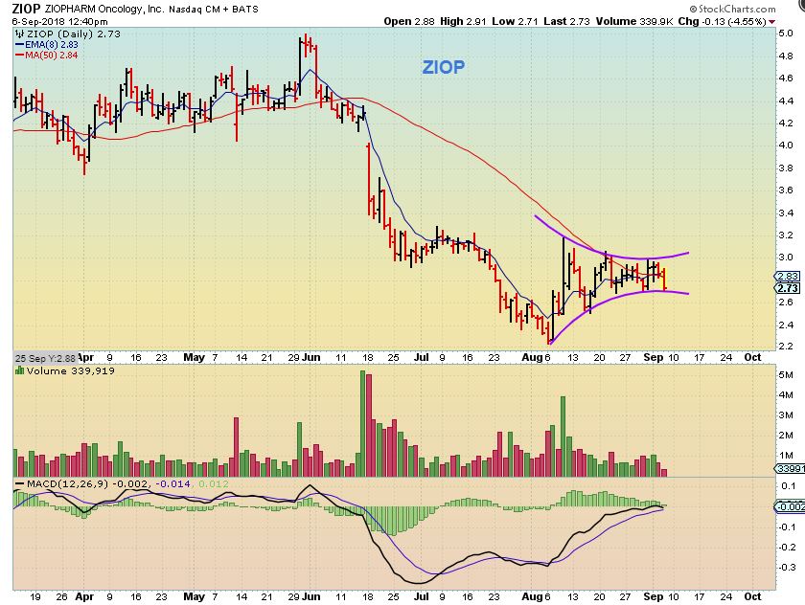Click the tallest green volume bar in June
The height and width of the screenshot is (605, 805).
pos(362,424)
